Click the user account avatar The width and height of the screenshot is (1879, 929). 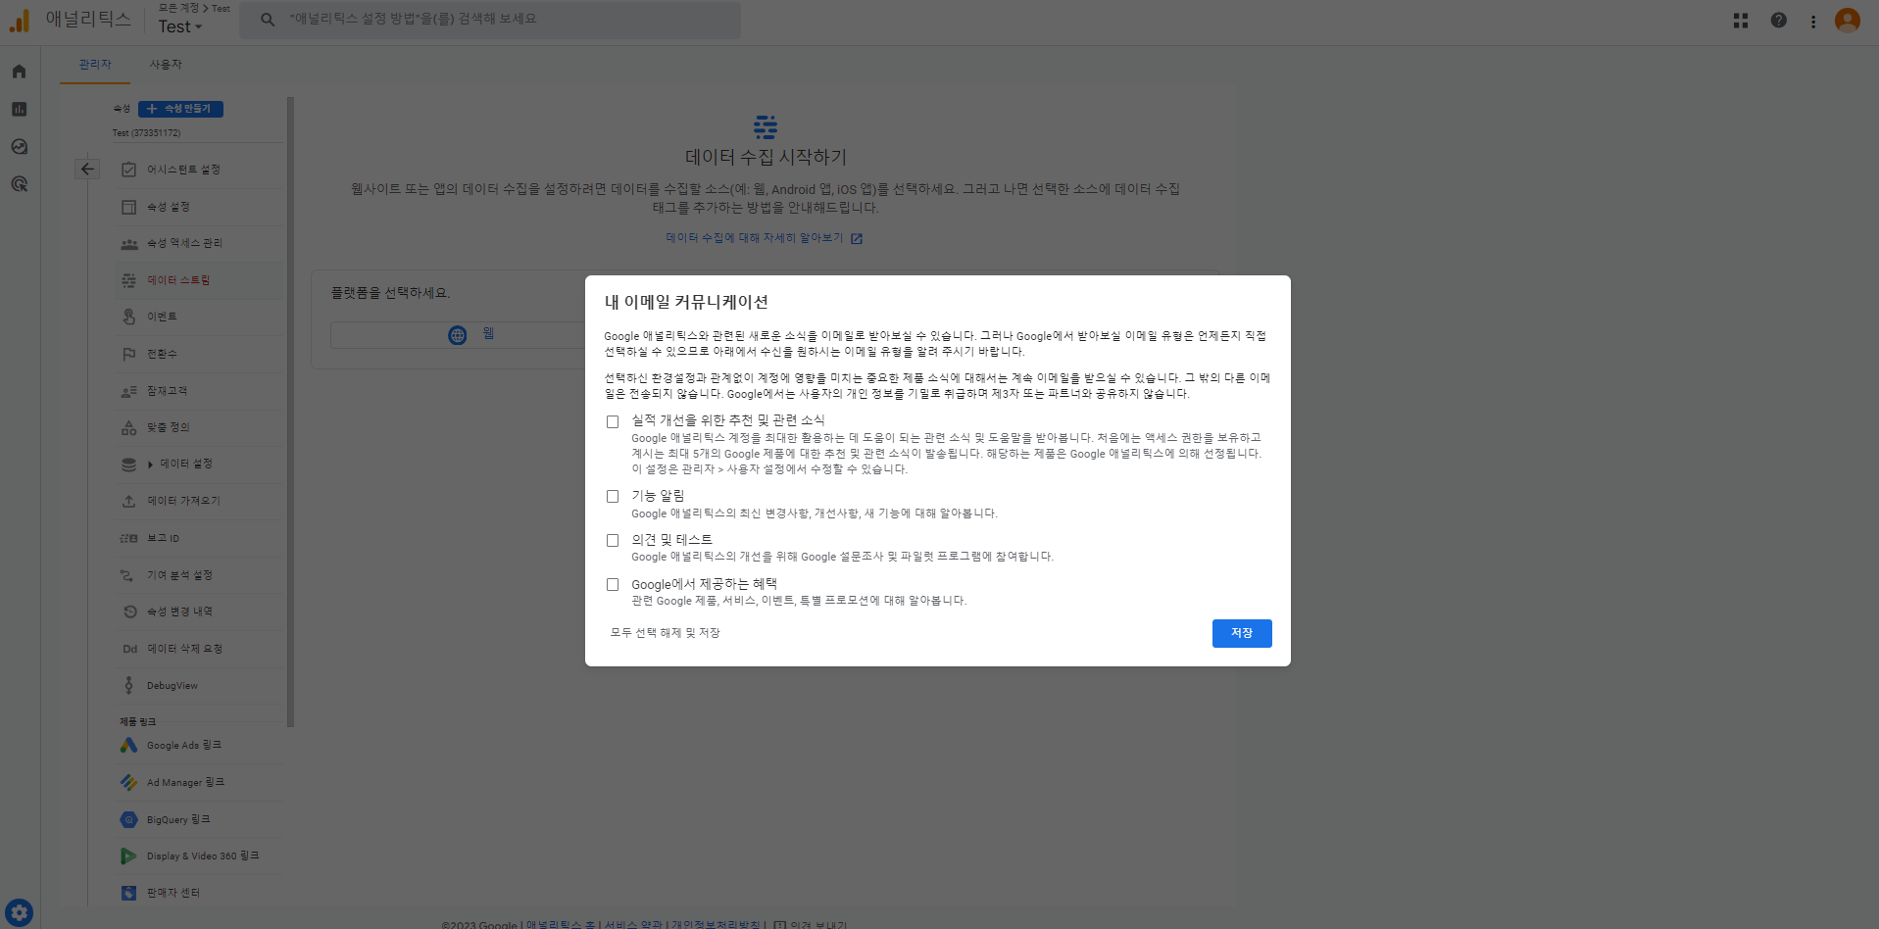tap(1848, 21)
